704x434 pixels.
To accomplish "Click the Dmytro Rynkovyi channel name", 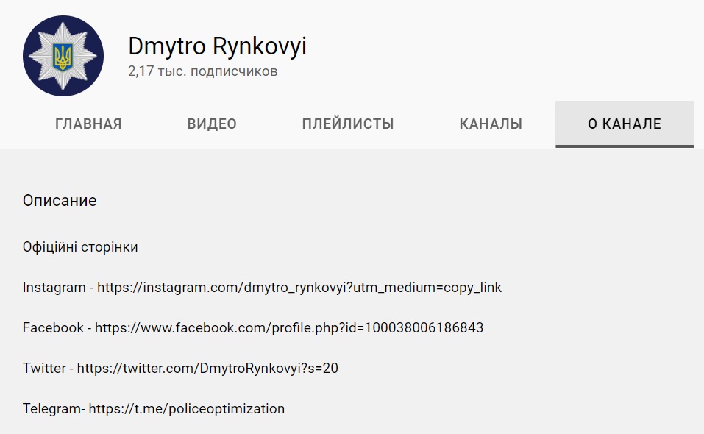I will point(217,46).
